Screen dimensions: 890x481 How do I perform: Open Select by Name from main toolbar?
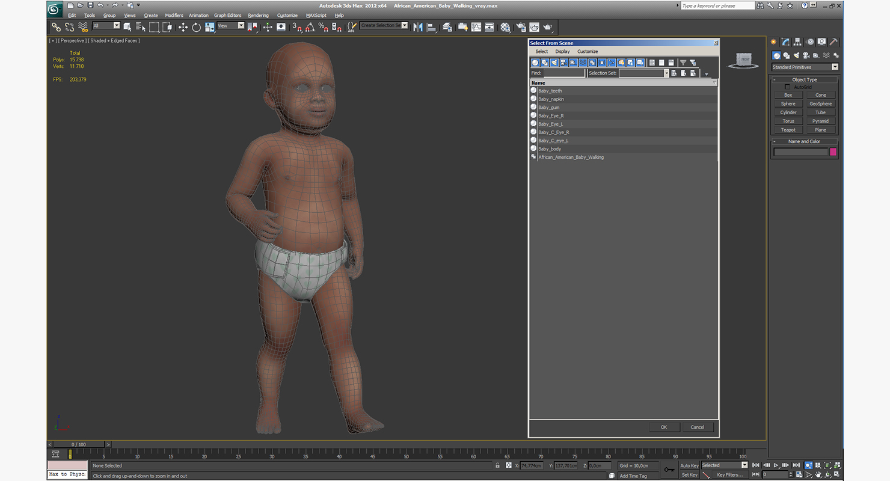[141, 27]
